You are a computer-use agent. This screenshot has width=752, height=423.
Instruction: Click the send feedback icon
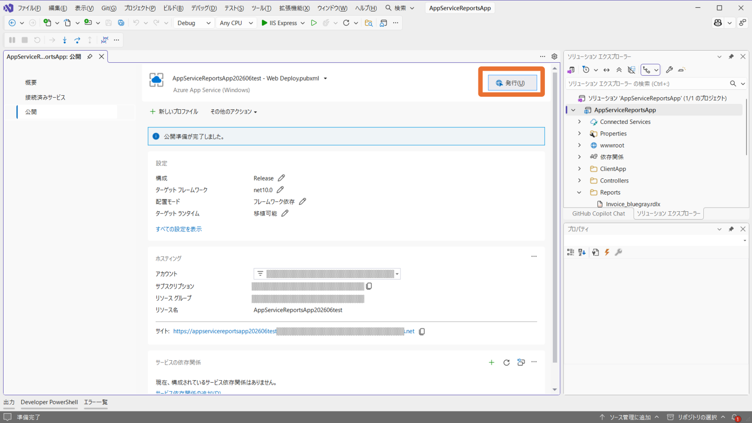pos(743,23)
